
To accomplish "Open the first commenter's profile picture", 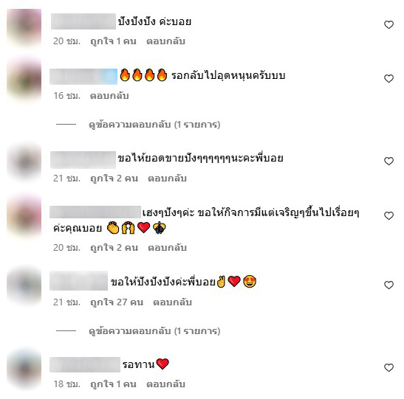I will coord(24,27).
